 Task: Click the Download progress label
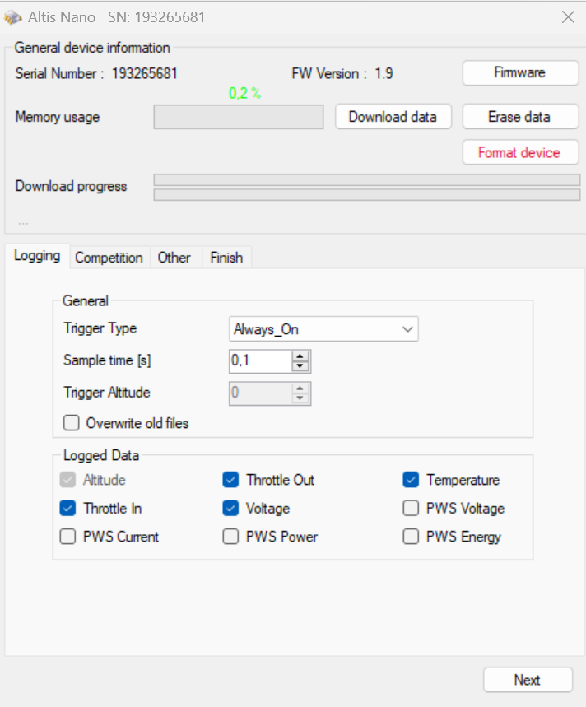pos(72,186)
